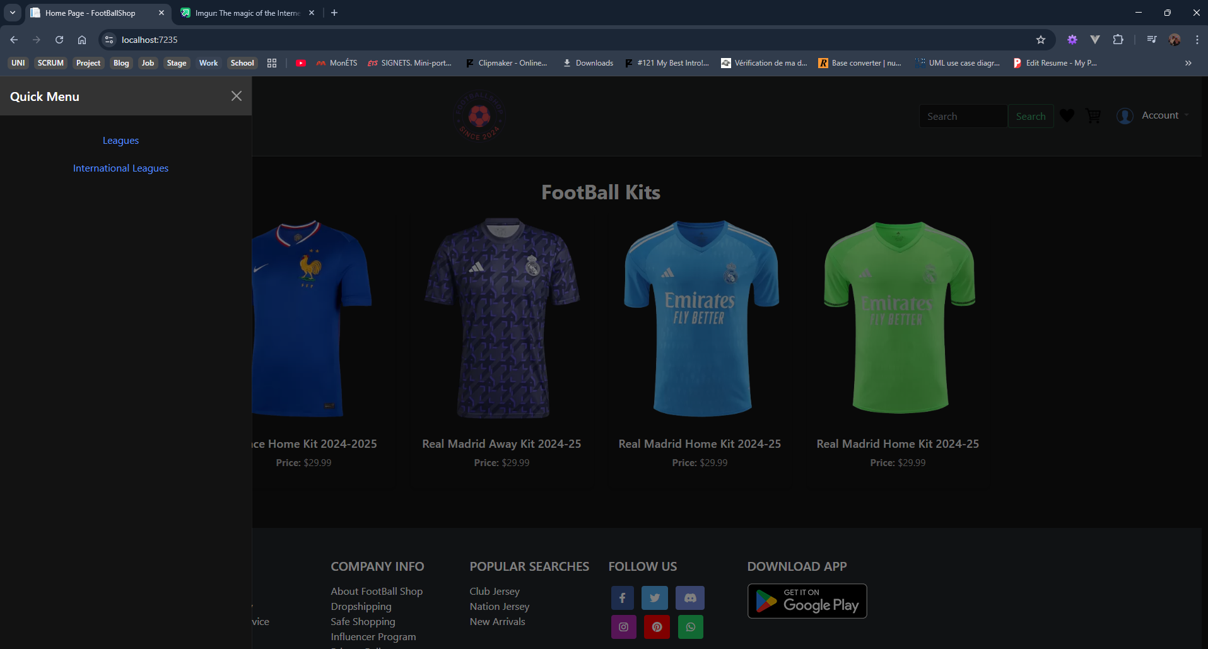Click the site search input field
The height and width of the screenshot is (649, 1208).
pos(963,116)
